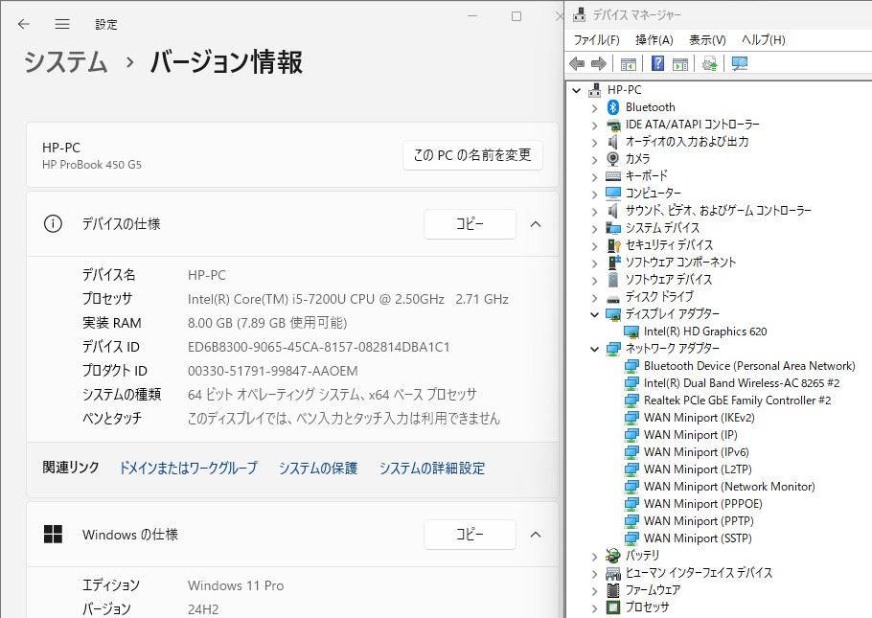This screenshot has height=618, width=872.
Task: Select WAN Miniport (PPPOE) entry
Action: click(x=703, y=503)
